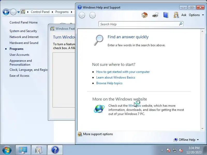
Task: Open the Action Center flag tray icon
Action: (x=168, y=150)
